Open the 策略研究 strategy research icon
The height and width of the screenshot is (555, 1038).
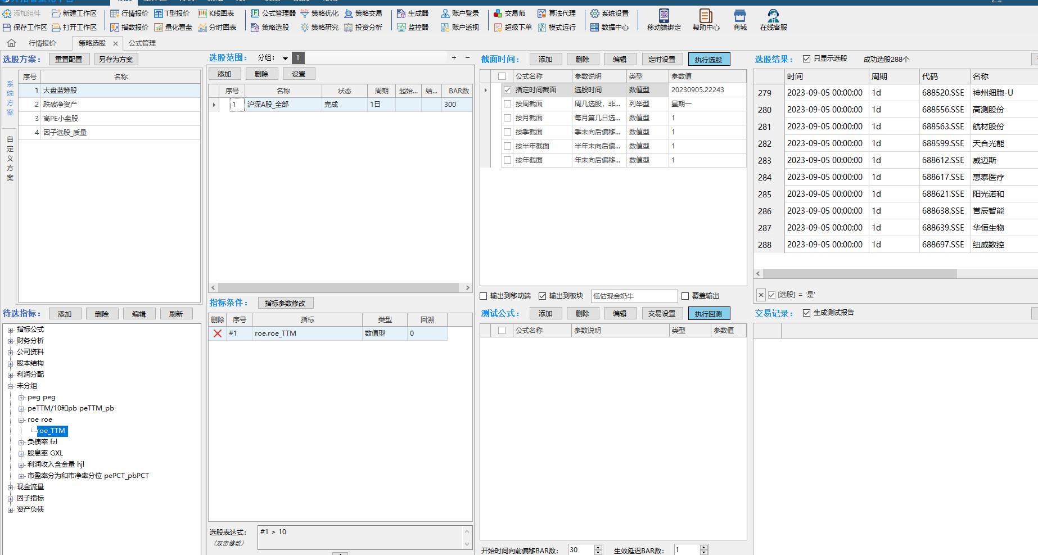click(305, 27)
